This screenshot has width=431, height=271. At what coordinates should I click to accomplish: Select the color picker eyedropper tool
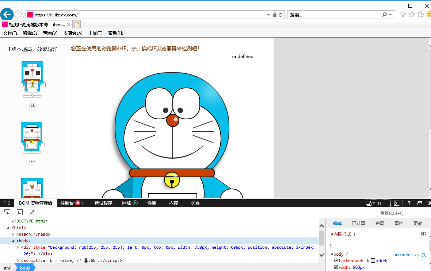[33, 212]
